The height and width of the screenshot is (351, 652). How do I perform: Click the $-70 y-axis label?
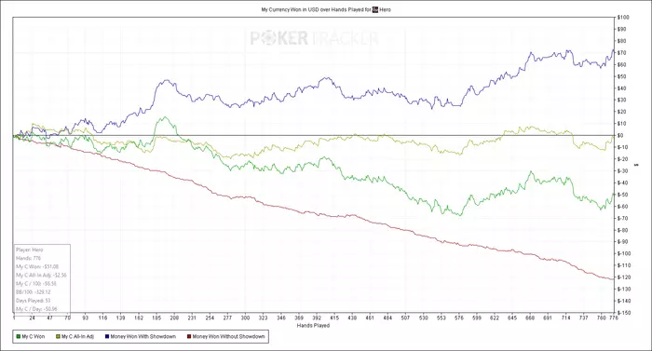click(x=623, y=218)
